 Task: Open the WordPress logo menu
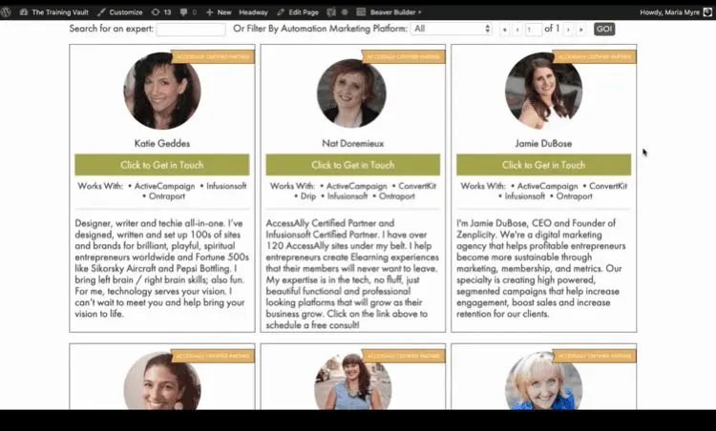pyautogui.click(x=6, y=11)
